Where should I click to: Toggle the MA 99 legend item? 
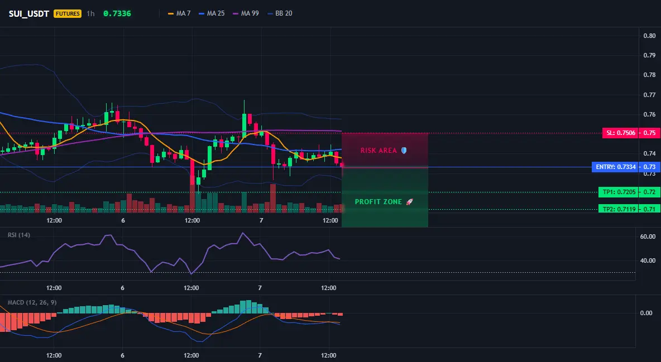point(246,13)
